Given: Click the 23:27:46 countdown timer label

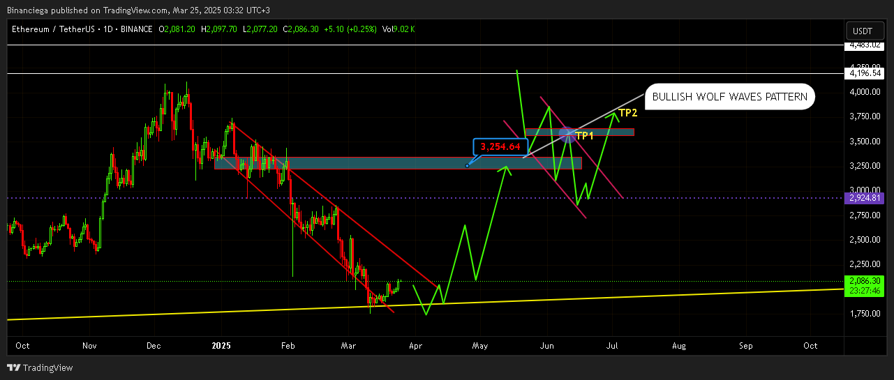Looking at the screenshot, I should coord(863,291).
